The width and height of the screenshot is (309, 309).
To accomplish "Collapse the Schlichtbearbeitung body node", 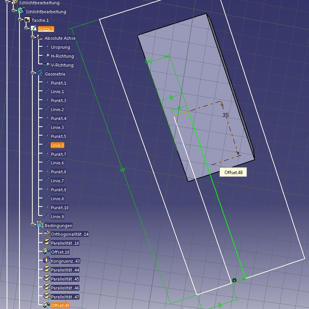I will point(14,11).
